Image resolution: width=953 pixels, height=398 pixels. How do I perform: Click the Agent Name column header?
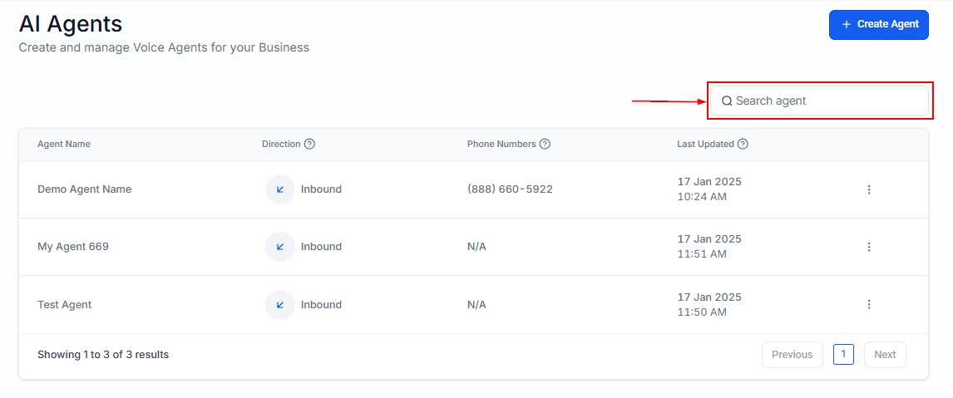pos(64,144)
